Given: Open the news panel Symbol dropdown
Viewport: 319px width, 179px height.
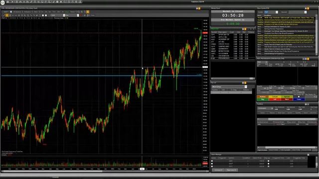Looking at the screenshot, I should click(277, 12).
